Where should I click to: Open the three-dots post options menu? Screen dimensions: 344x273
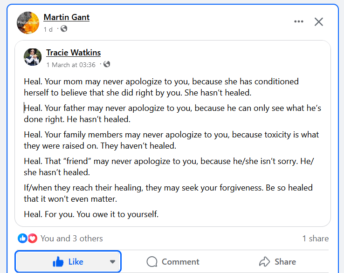[299, 21]
